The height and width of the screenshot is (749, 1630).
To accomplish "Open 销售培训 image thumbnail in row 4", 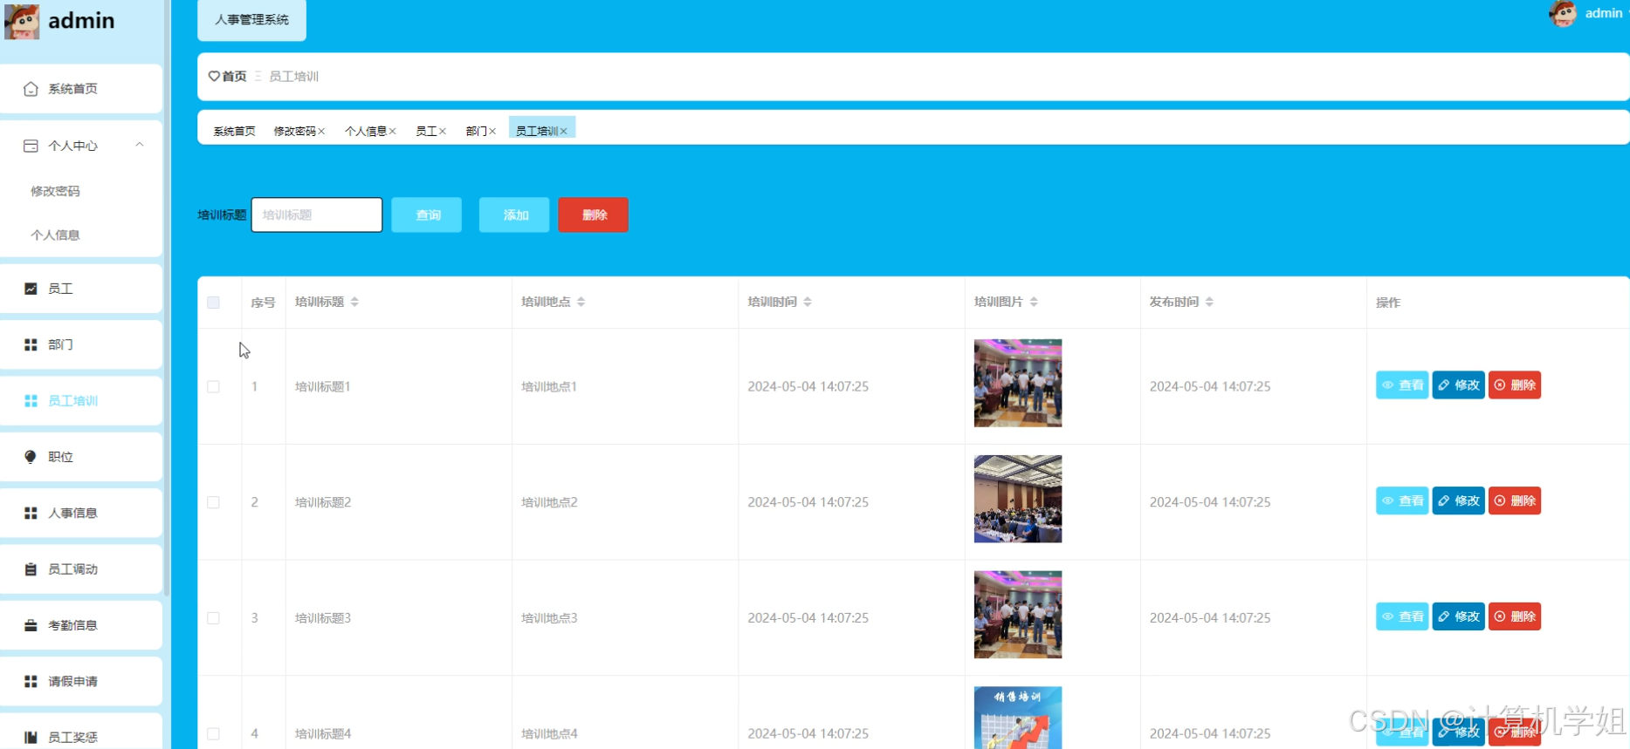I will 1018,718.
